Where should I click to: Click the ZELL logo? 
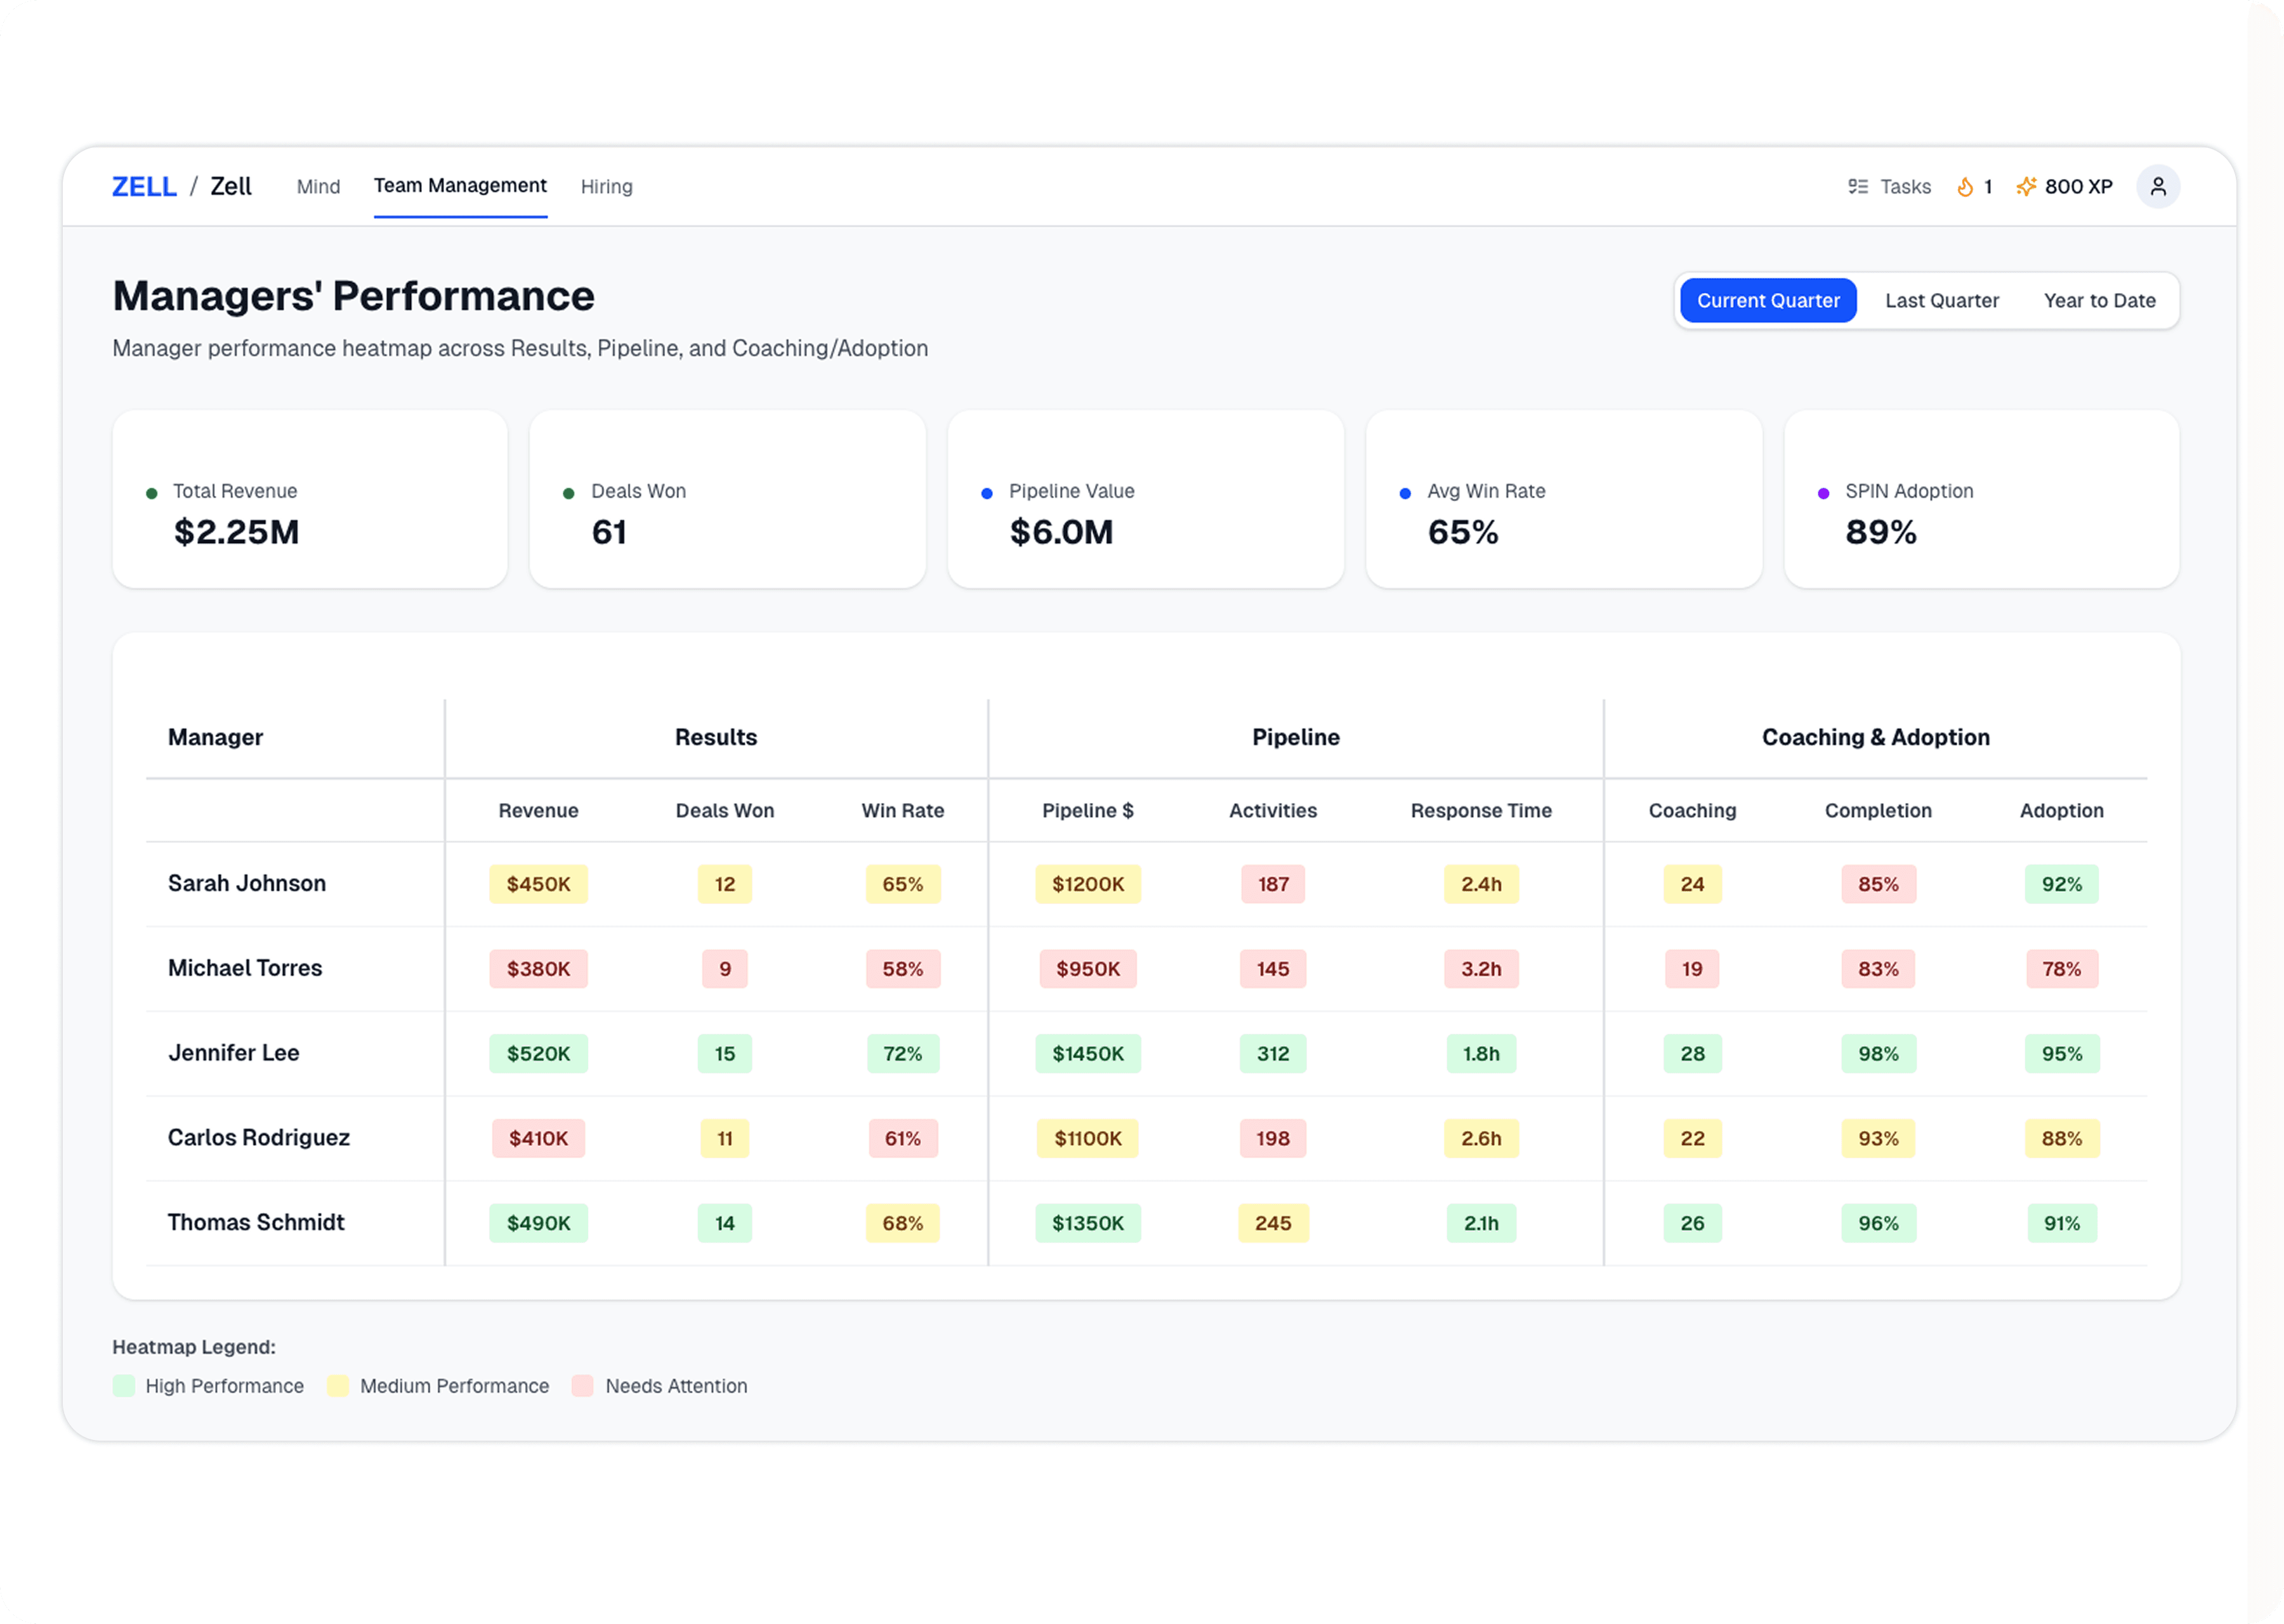144,187
